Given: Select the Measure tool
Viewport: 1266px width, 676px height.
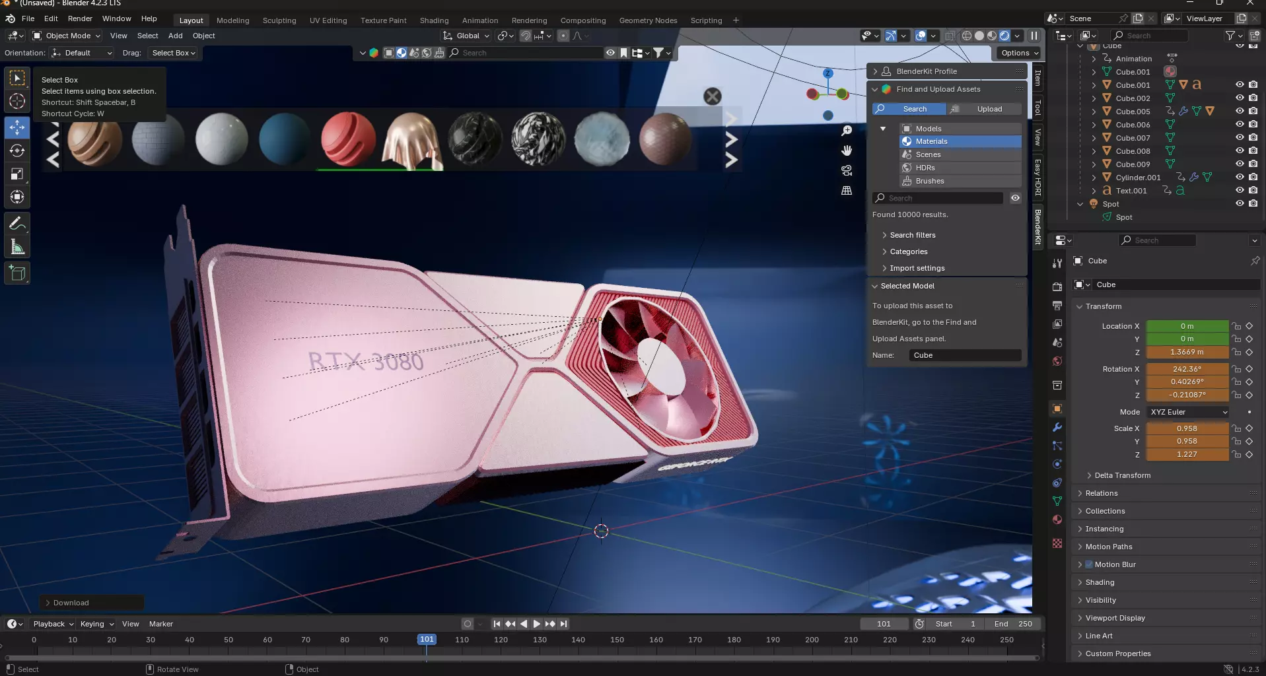Looking at the screenshot, I should coord(17,247).
